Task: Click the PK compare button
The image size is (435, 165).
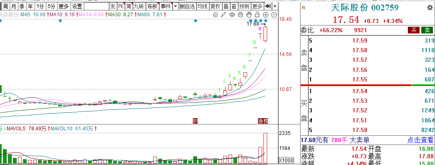Action: point(121,6)
